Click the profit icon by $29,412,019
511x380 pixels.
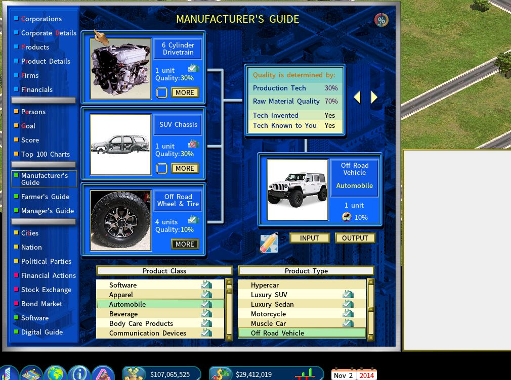tap(221, 374)
